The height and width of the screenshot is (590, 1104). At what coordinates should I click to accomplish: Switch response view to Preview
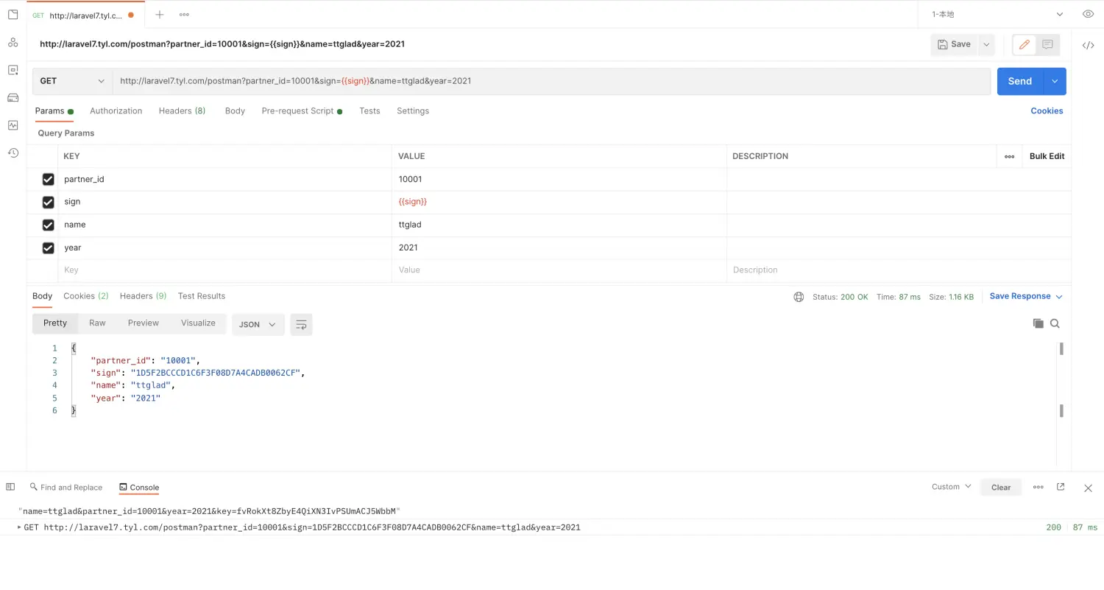pyautogui.click(x=144, y=323)
